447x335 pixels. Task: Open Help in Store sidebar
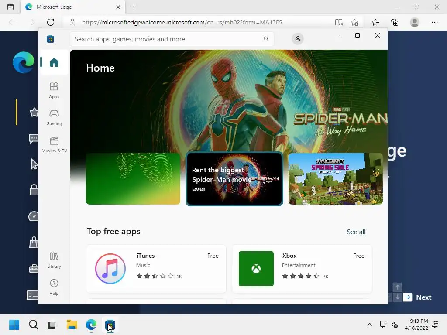pos(54,287)
